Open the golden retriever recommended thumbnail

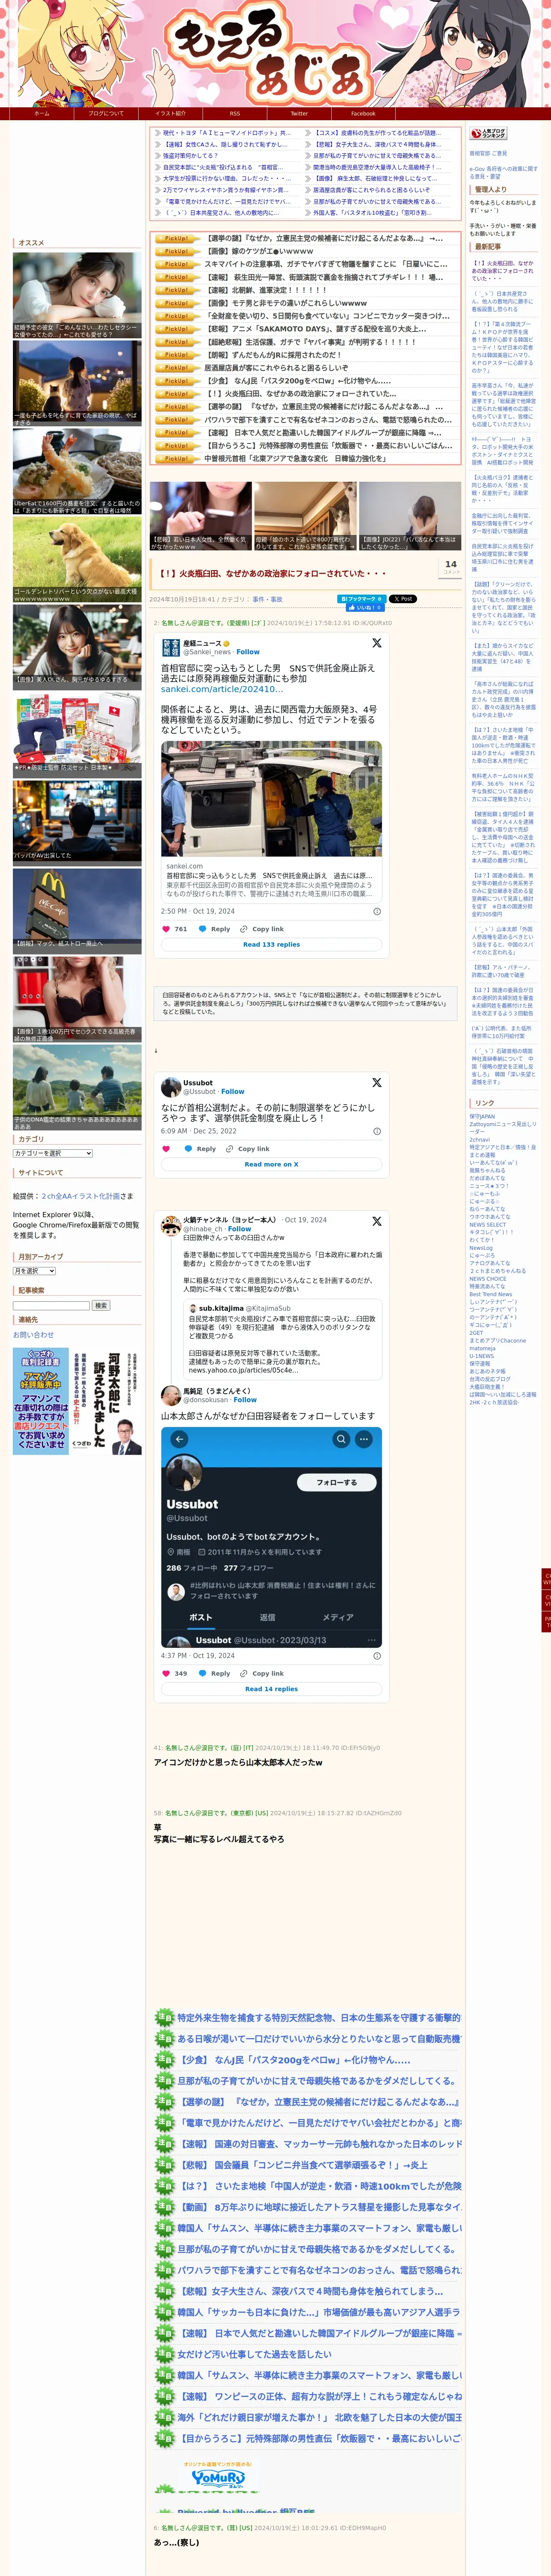click(x=77, y=559)
